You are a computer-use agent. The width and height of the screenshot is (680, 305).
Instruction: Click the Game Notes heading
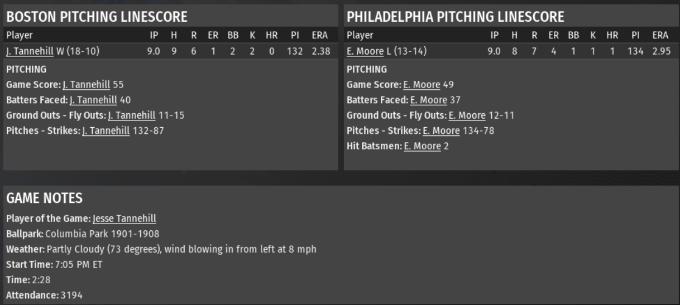(x=44, y=198)
